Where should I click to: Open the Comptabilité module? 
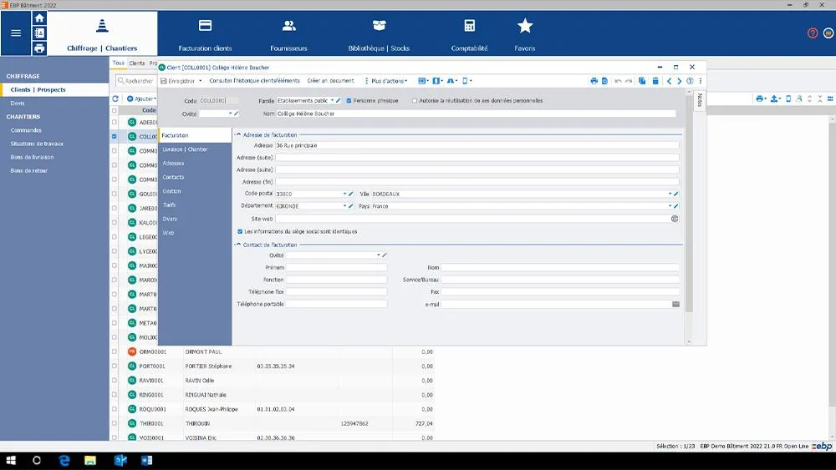(469, 35)
